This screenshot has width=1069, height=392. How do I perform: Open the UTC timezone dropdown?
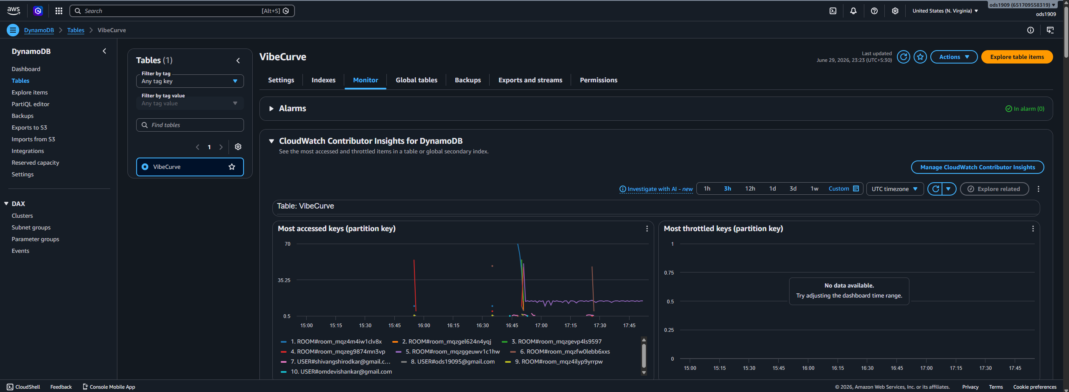click(894, 189)
